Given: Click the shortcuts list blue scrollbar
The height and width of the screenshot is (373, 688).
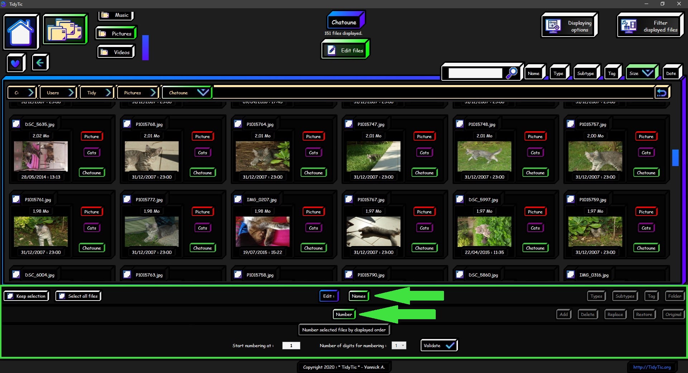Looking at the screenshot, I should click(x=145, y=47).
